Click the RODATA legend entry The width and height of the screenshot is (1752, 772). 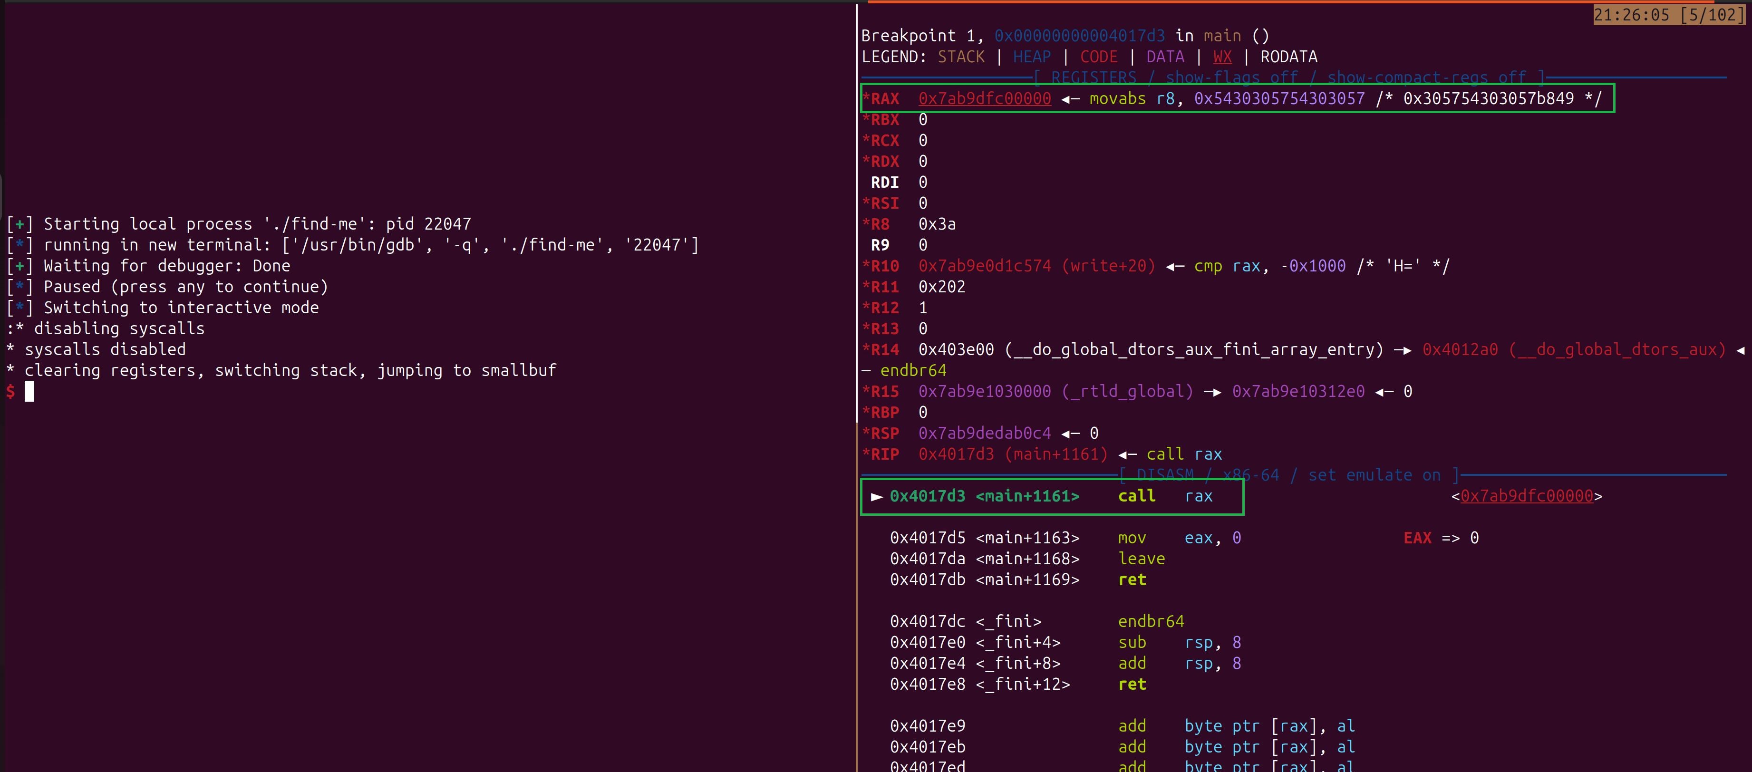click(x=1287, y=57)
